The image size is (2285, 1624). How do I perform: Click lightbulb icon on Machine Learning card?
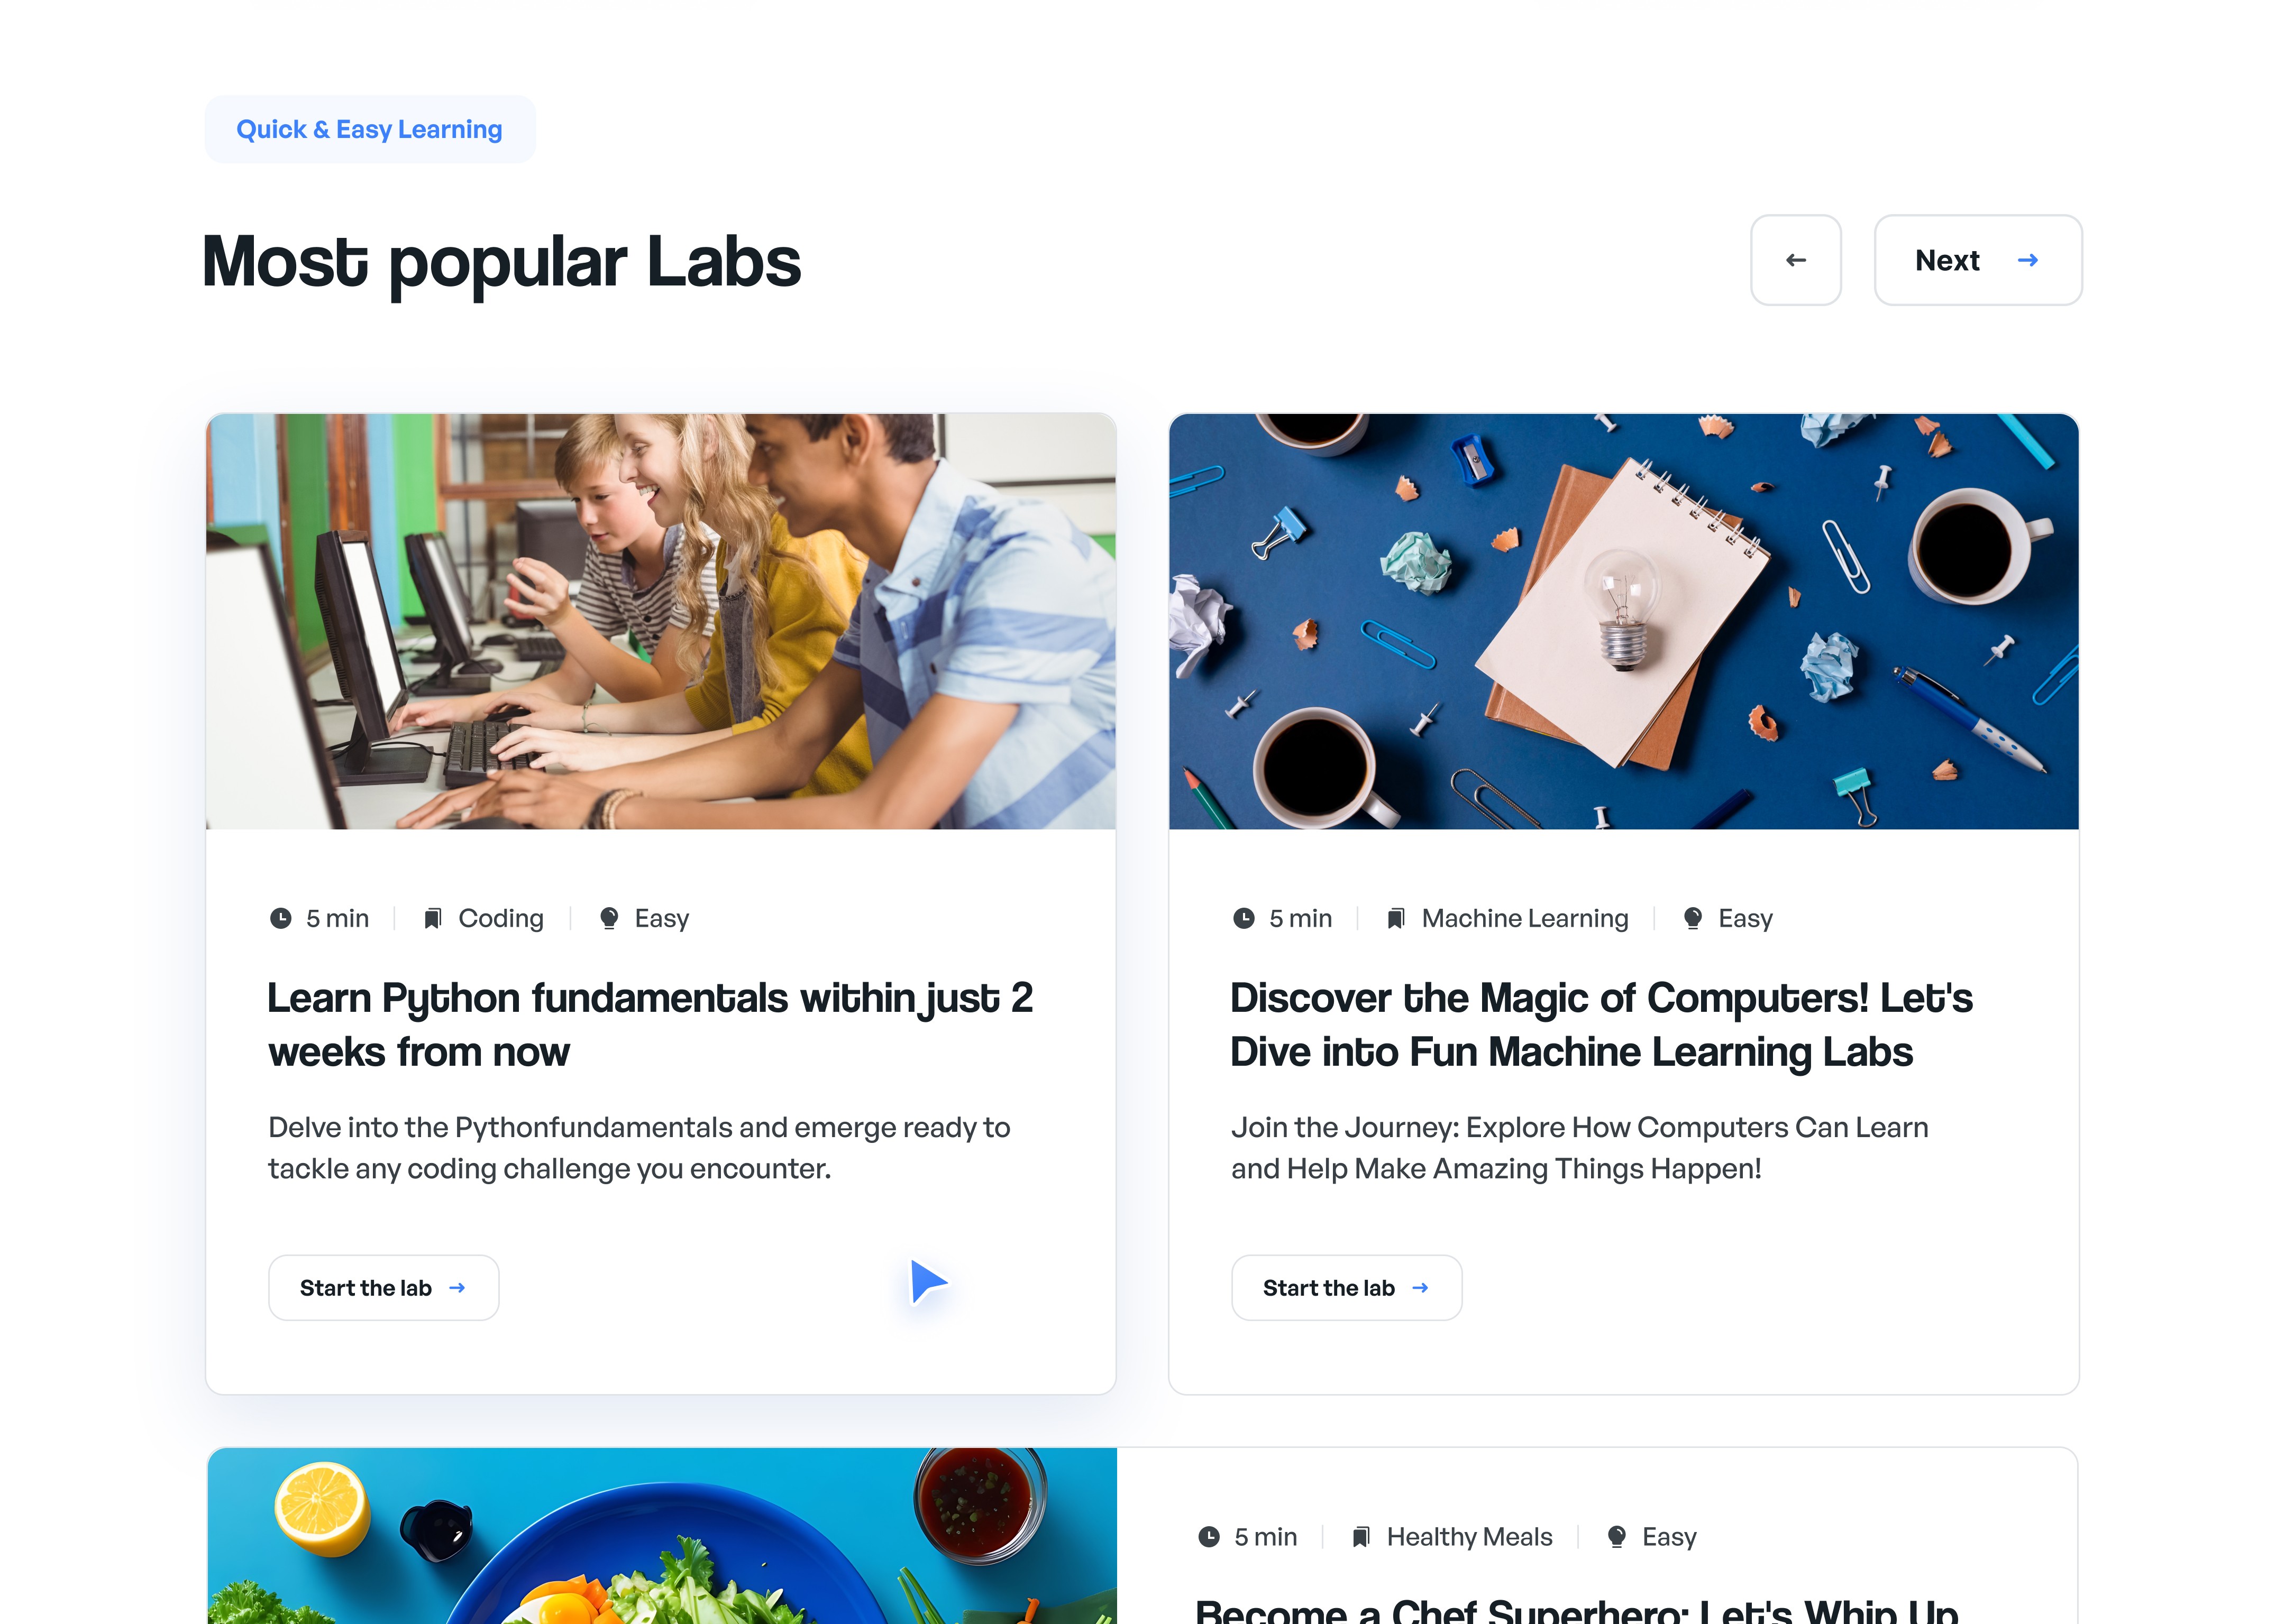pos(1693,918)
